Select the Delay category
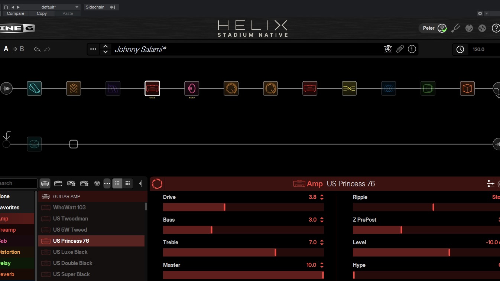The height and width of the screenshot is (281, 500). (17, 263)
